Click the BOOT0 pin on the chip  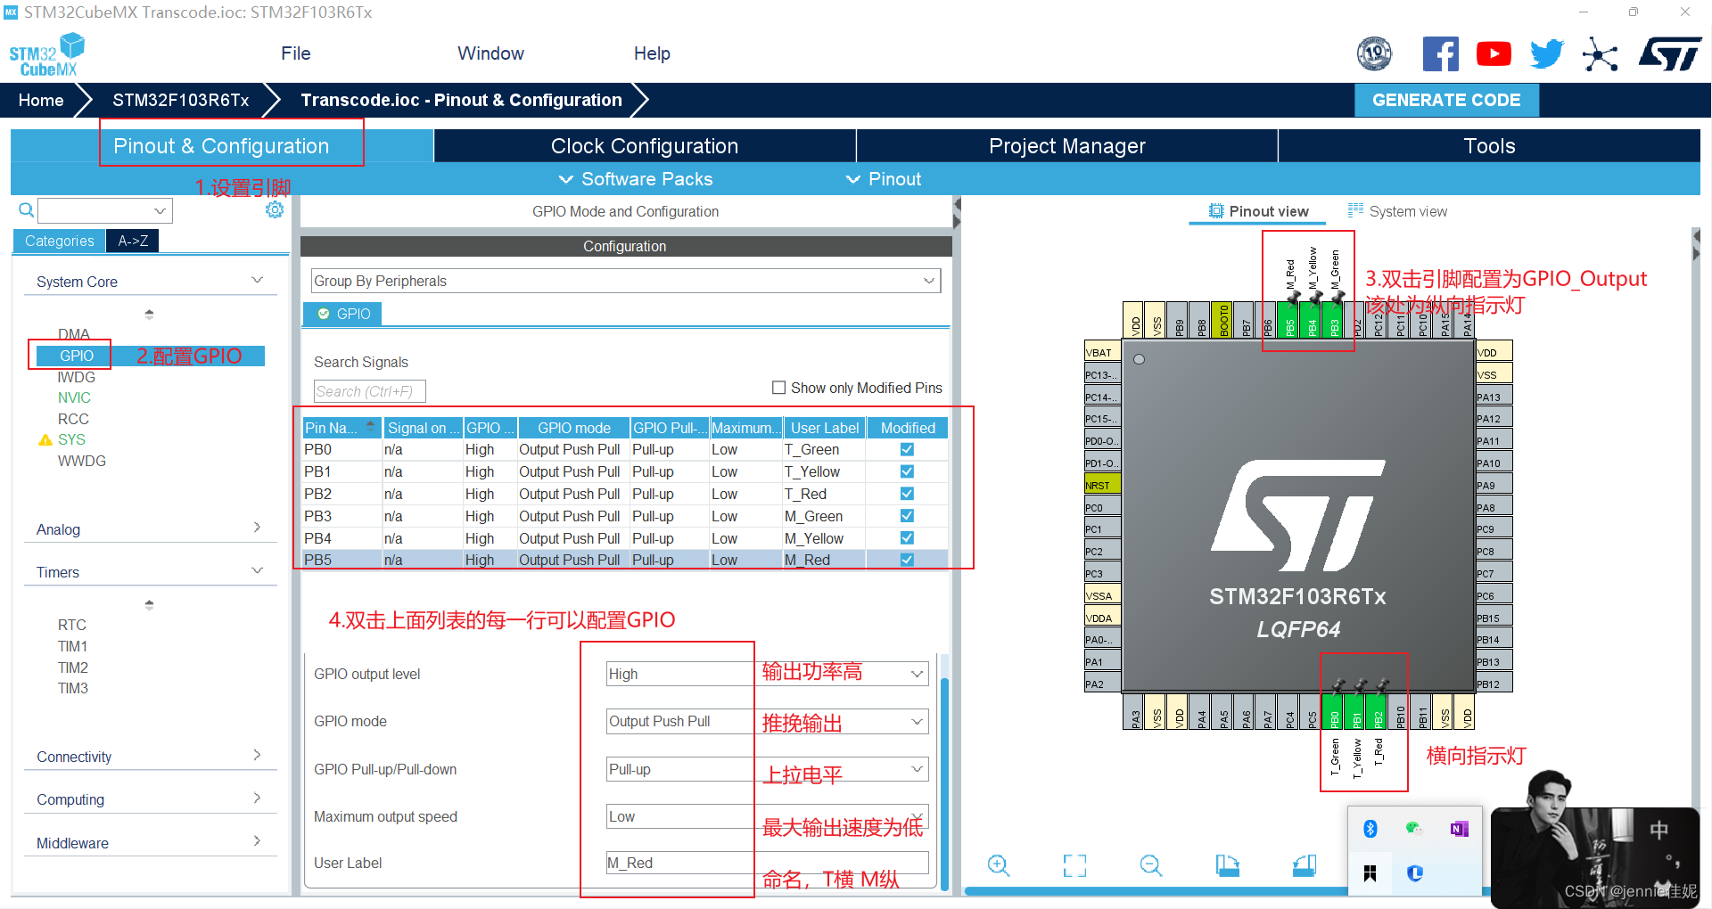click(x=1223, y=320)
